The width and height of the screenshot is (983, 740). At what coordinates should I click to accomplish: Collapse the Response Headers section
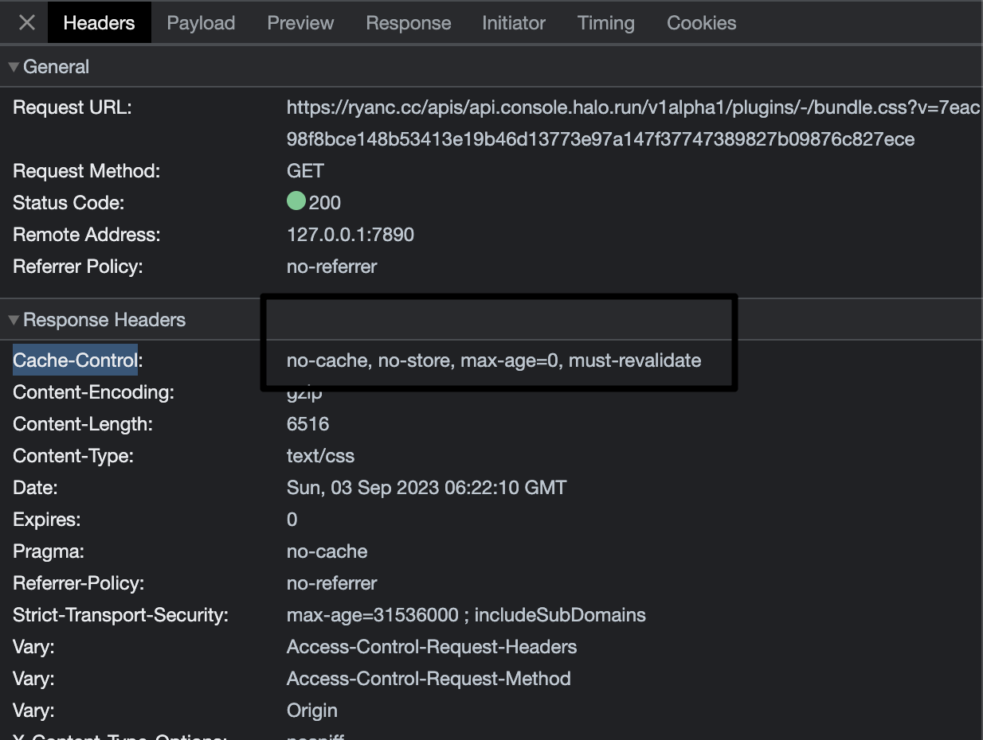coord(13,320)
